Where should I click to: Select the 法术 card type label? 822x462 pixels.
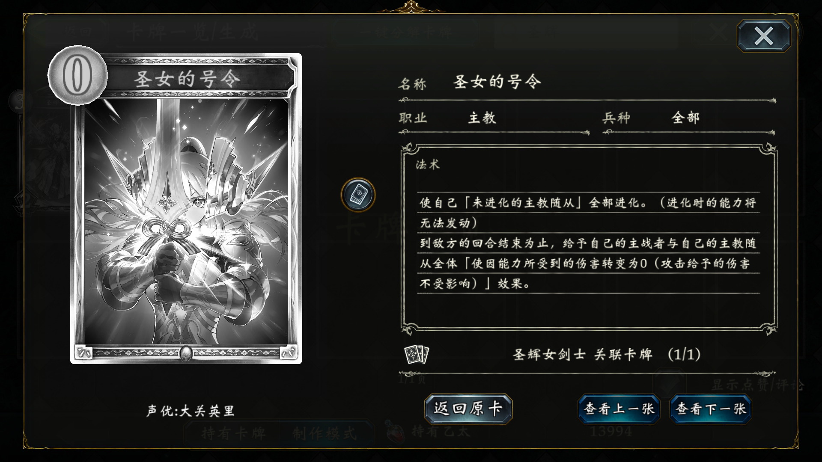(x=427, y=165)
